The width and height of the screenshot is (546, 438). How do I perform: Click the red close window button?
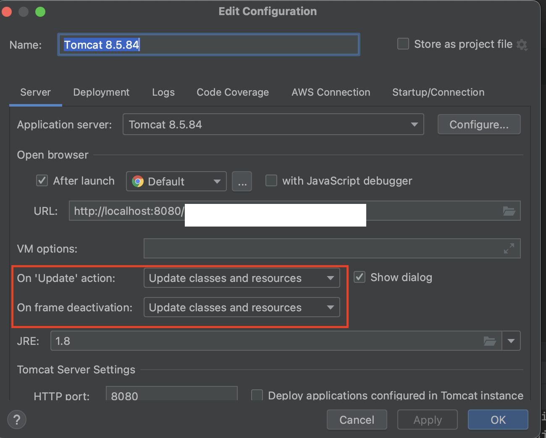(6, 11)
